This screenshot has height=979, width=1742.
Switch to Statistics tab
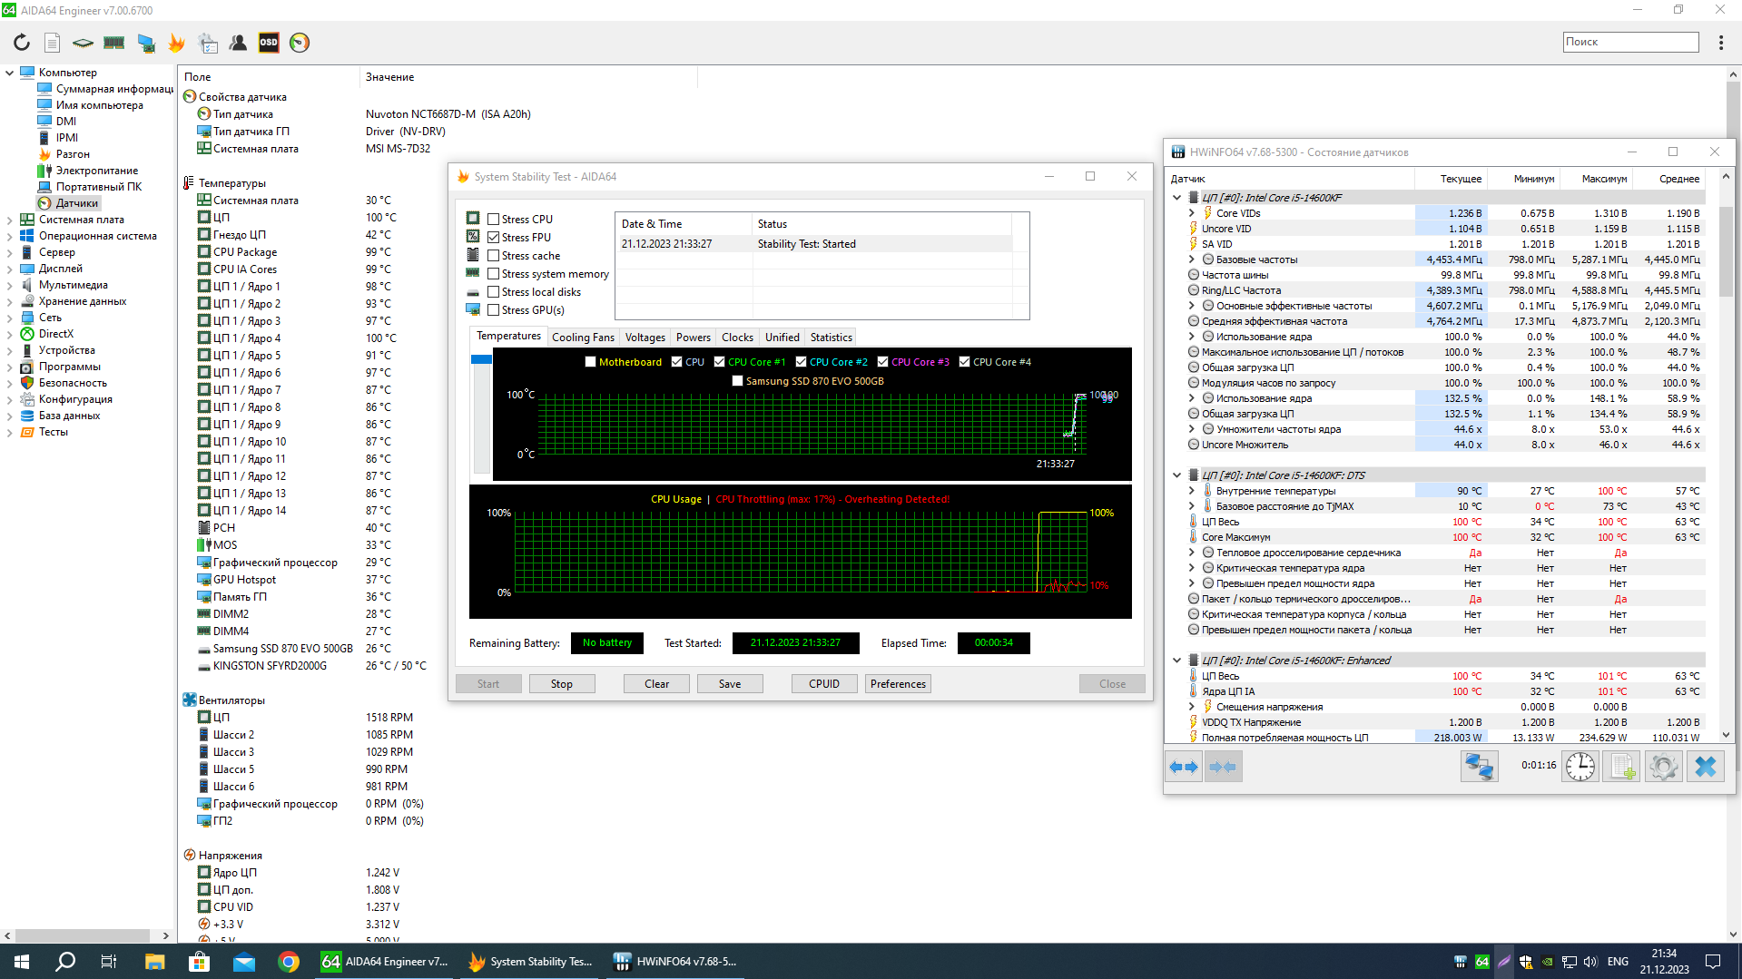tap(832, 338)
